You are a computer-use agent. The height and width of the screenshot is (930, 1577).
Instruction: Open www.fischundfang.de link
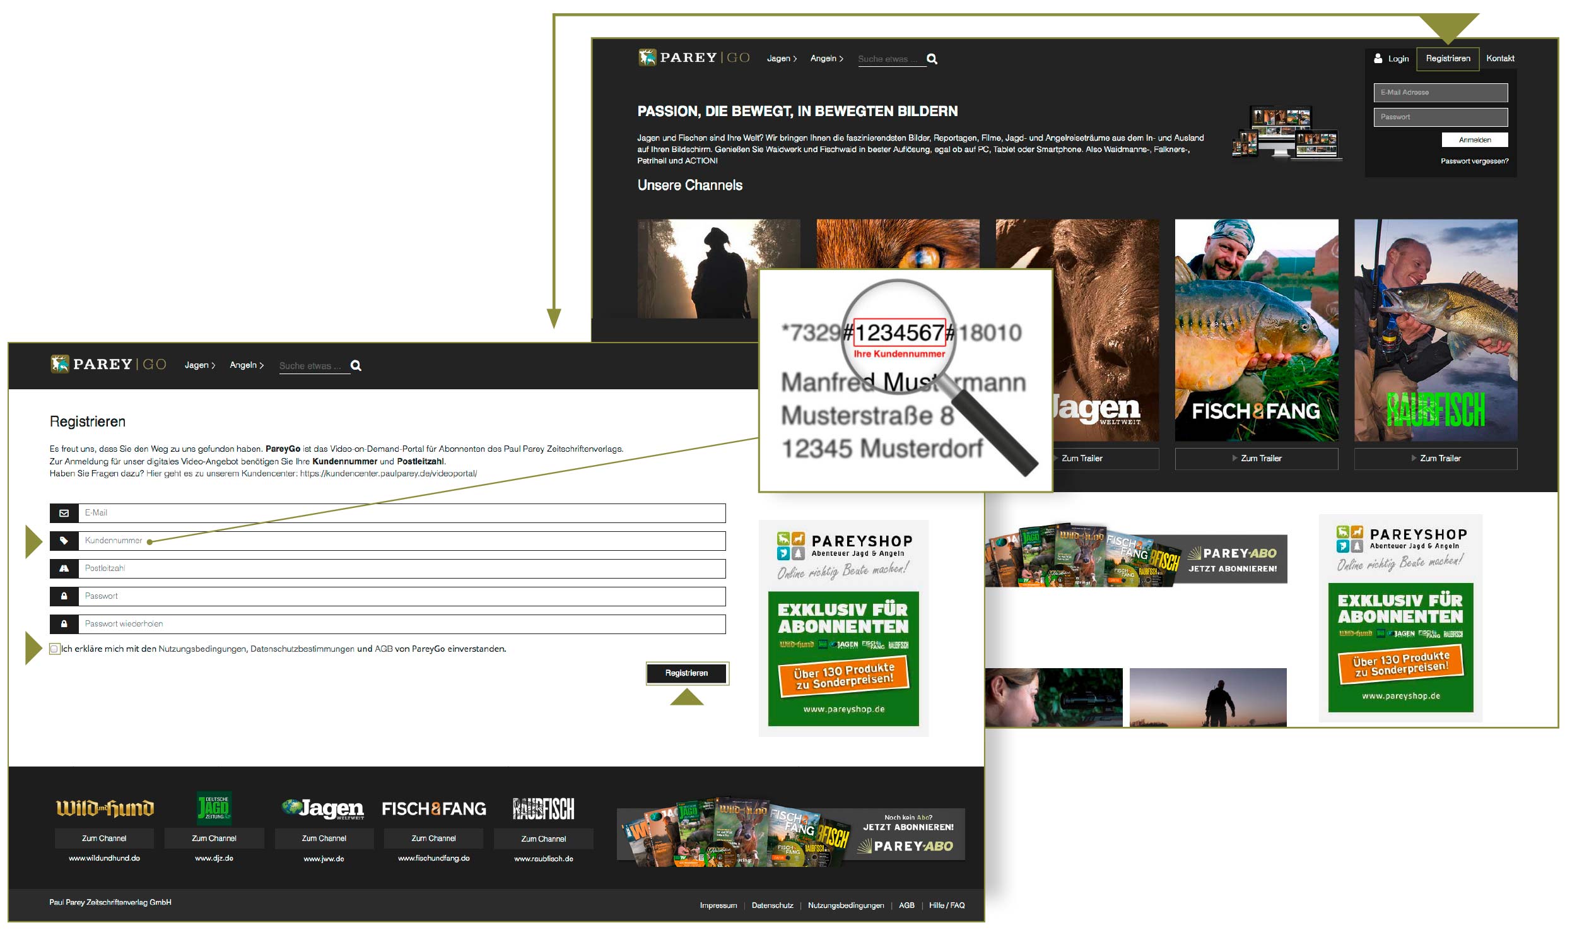[x=433, y=858]
